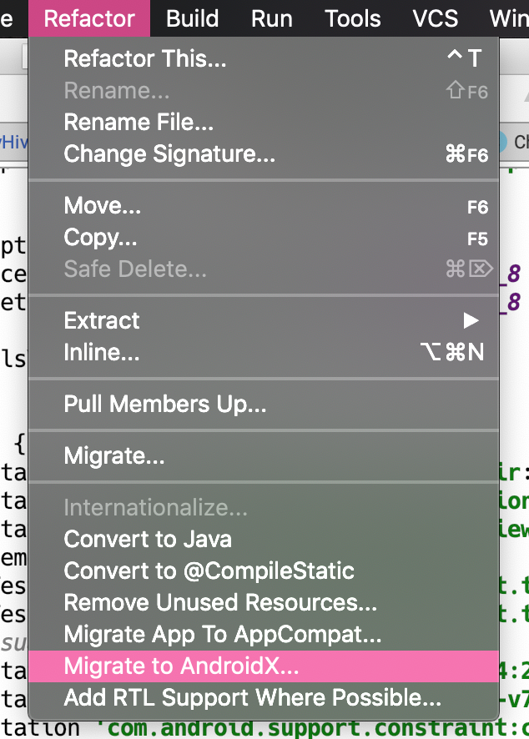Viewport: 529px width, 739px height.
Task: Open the Refactor This option
Action: click(x=145, y=58)
